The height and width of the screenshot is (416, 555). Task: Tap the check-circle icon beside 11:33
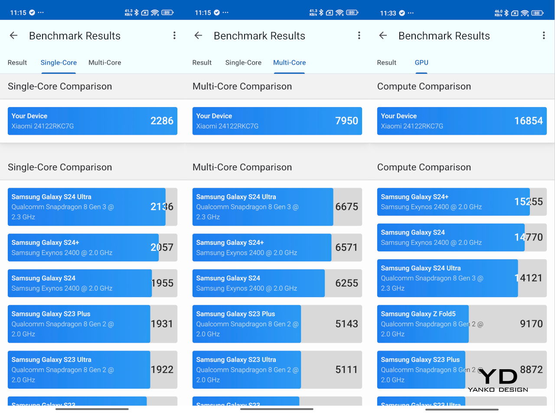[402, 13]
